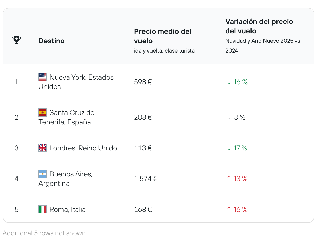Click the Italy flag icon
317x240 pixels.
click(43, 209)
